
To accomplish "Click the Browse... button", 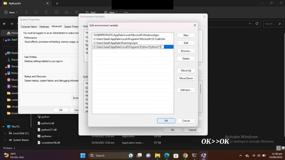I will 186,51.
